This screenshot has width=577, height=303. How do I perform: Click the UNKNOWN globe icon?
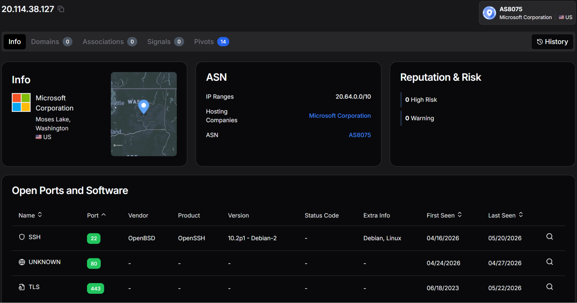point(22,262)
